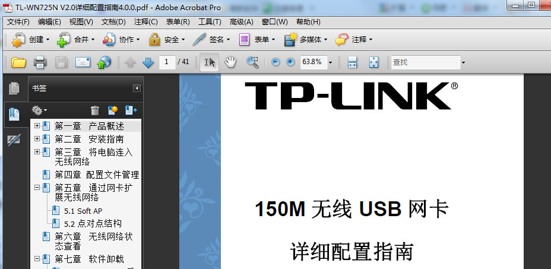Open the 编辑(E) menu
The height and width of the screenshot is (269, 551).
point(49,22)
